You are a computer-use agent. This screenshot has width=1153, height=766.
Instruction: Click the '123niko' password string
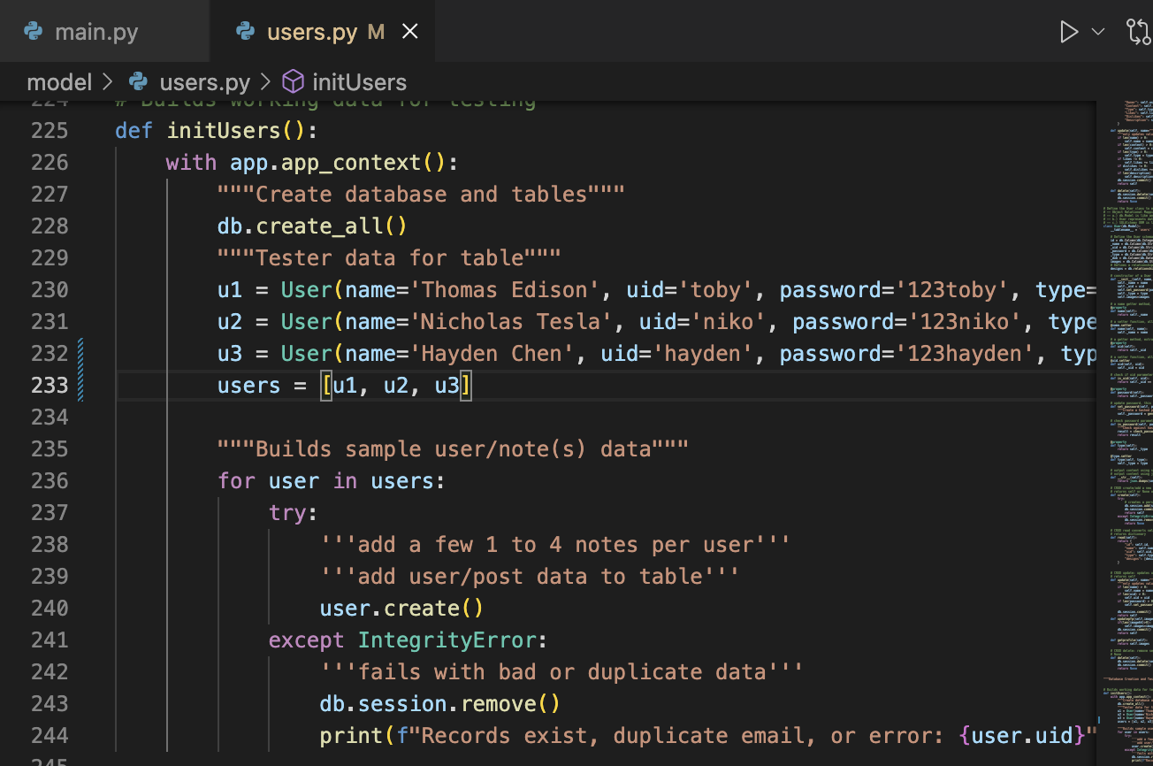pyautogui.click(x=967, y=322)
